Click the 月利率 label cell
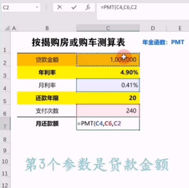 [x=47, y=85]
